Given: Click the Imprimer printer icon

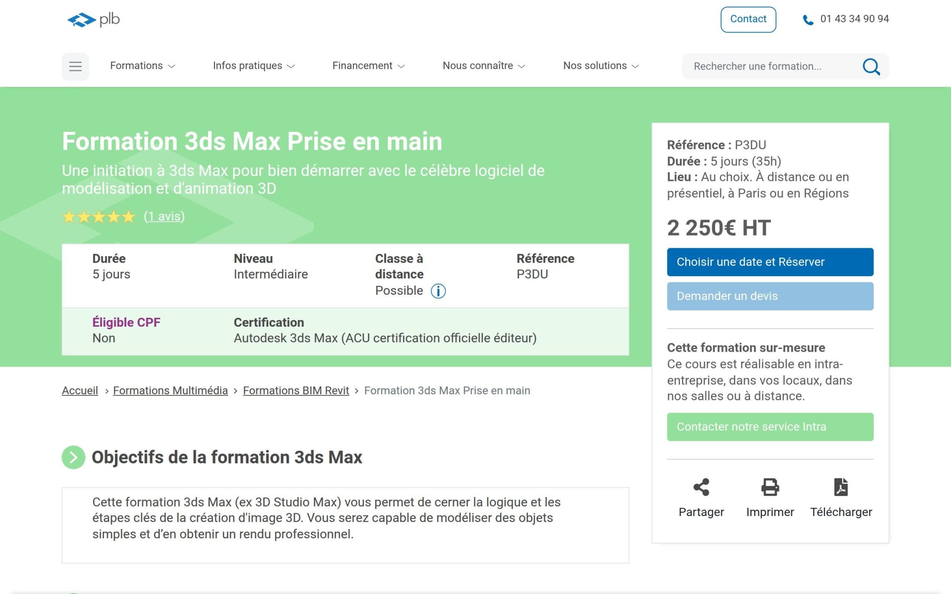Looking at the screenshot, I should 770,487.
